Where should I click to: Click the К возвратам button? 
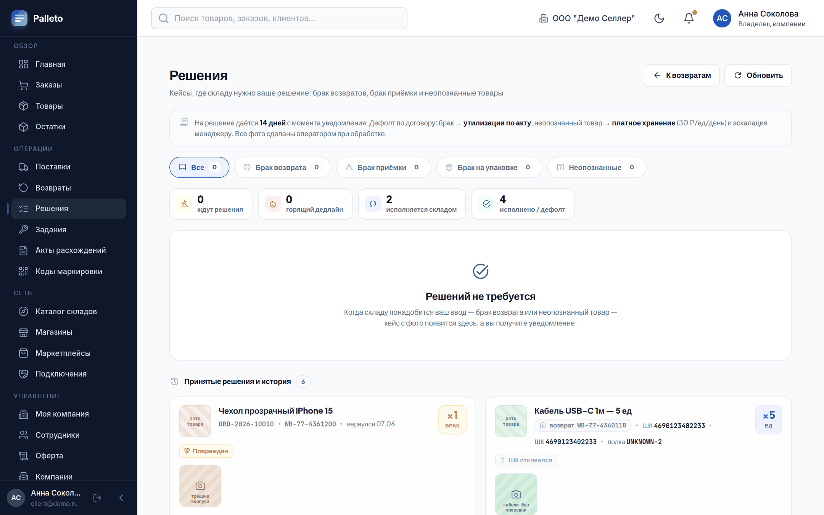click(682, 76)
